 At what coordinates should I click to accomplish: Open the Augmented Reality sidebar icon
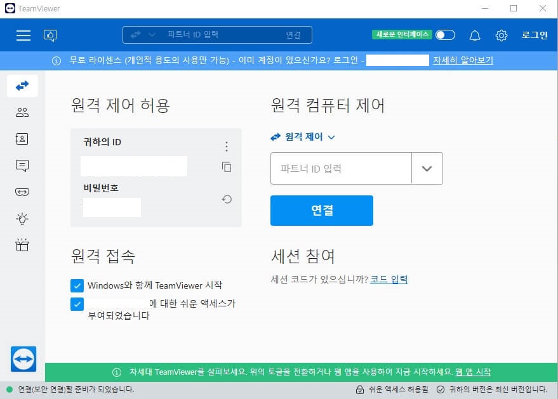(x=22, y=192)
